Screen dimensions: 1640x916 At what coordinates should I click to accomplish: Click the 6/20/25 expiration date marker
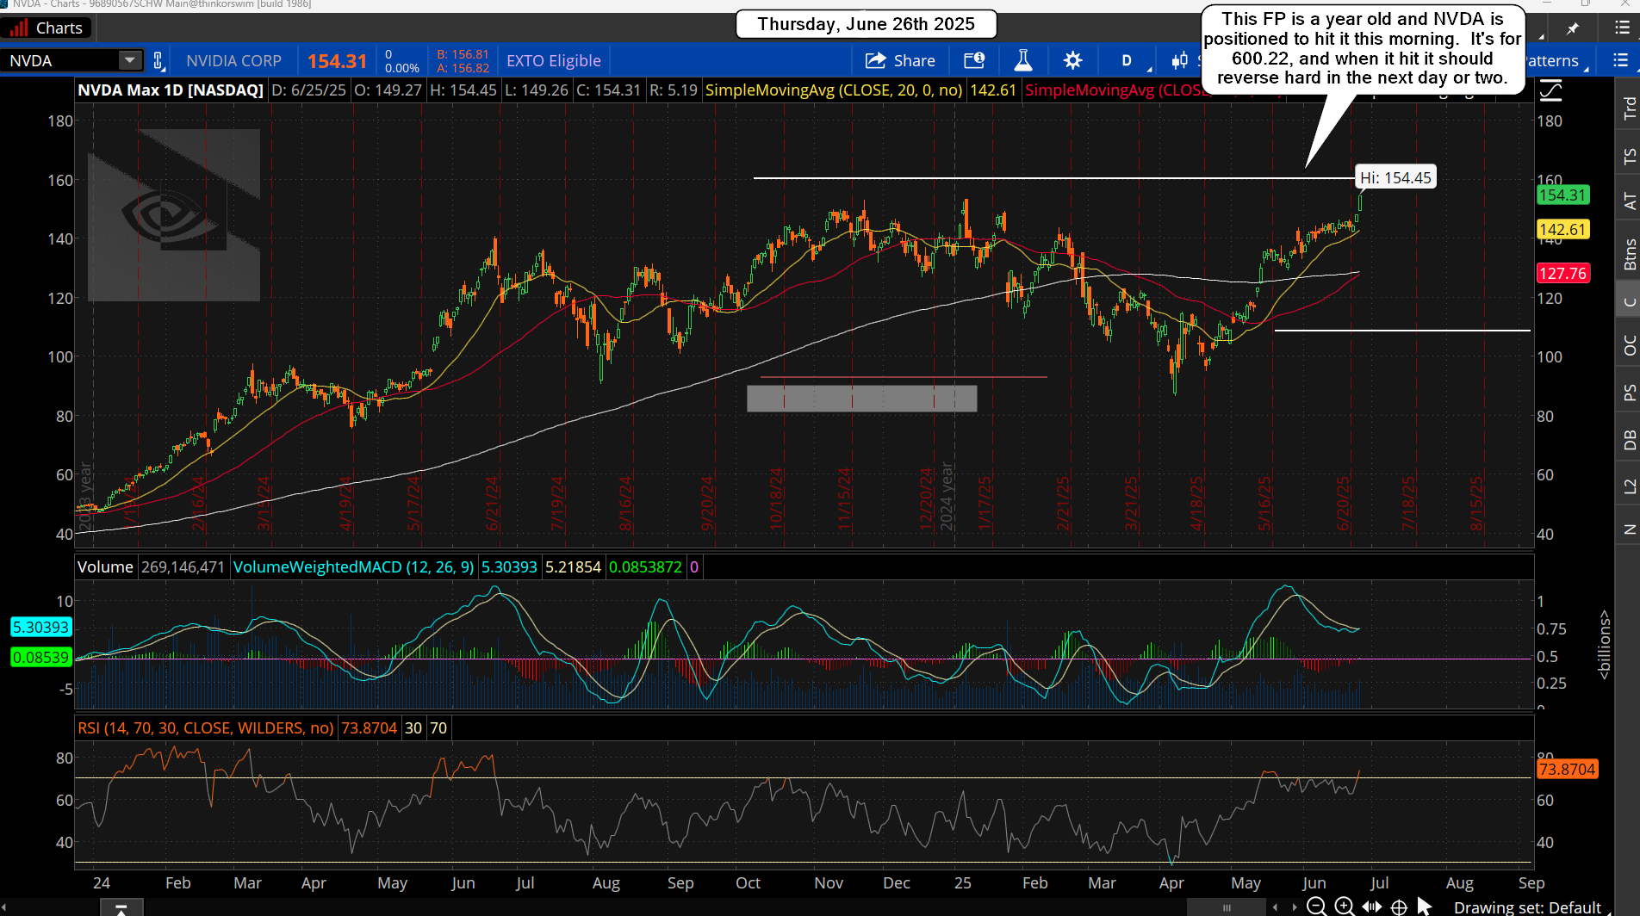(1343, 503)
